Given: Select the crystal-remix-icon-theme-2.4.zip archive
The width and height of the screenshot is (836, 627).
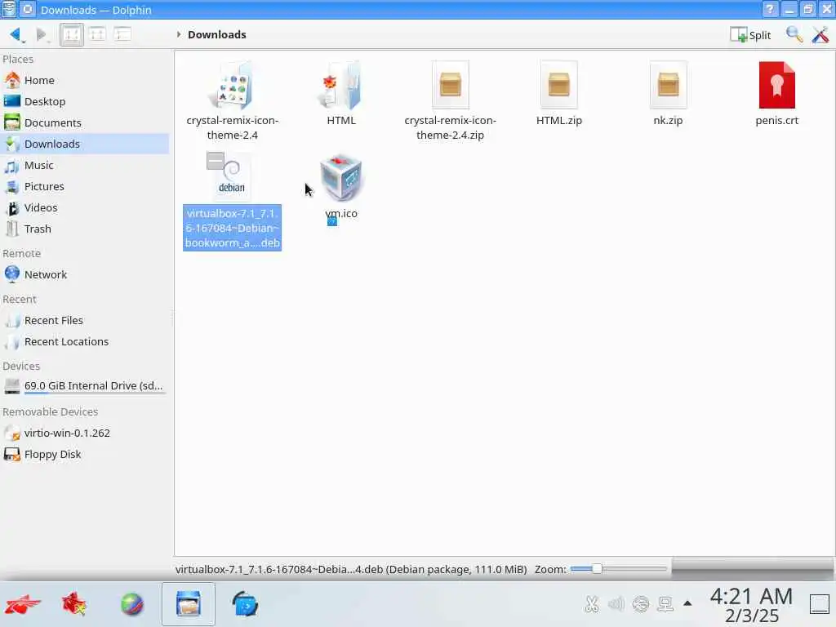Looking at the screenshot, I should coord(451,85).
